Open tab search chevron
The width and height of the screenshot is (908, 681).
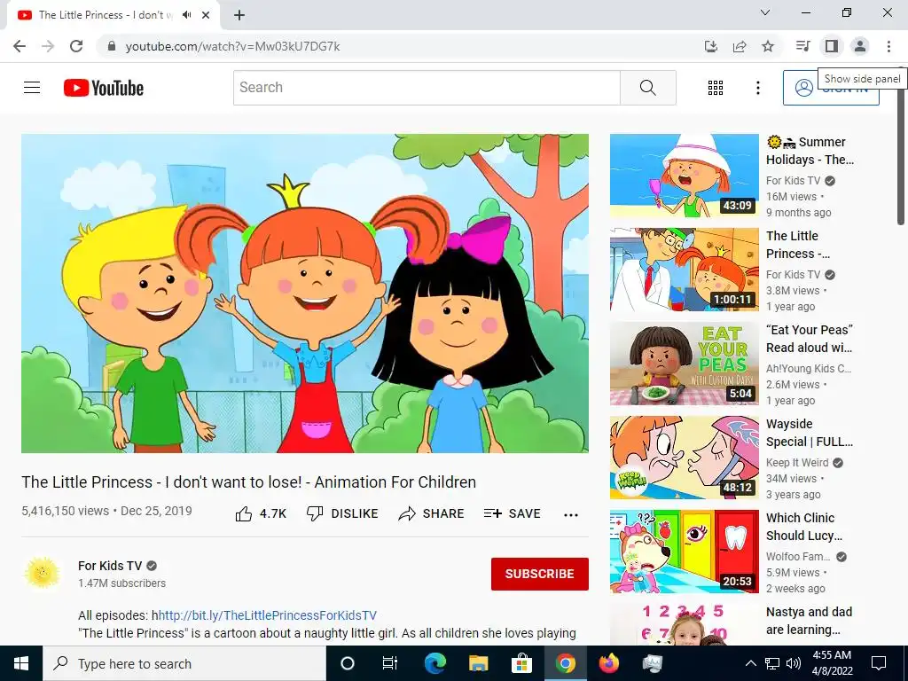[765, 12]
